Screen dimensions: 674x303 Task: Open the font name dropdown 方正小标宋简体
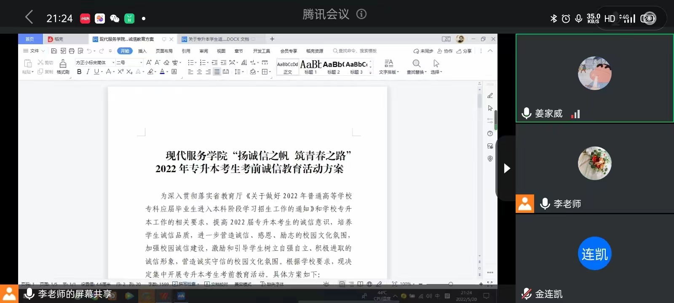tap(113, 62)
